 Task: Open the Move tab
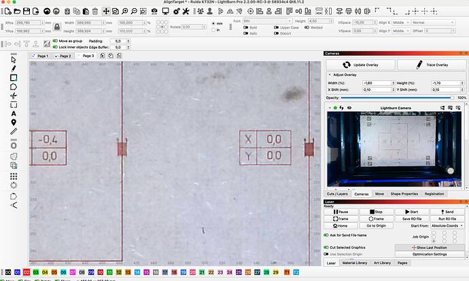point(379,194)
